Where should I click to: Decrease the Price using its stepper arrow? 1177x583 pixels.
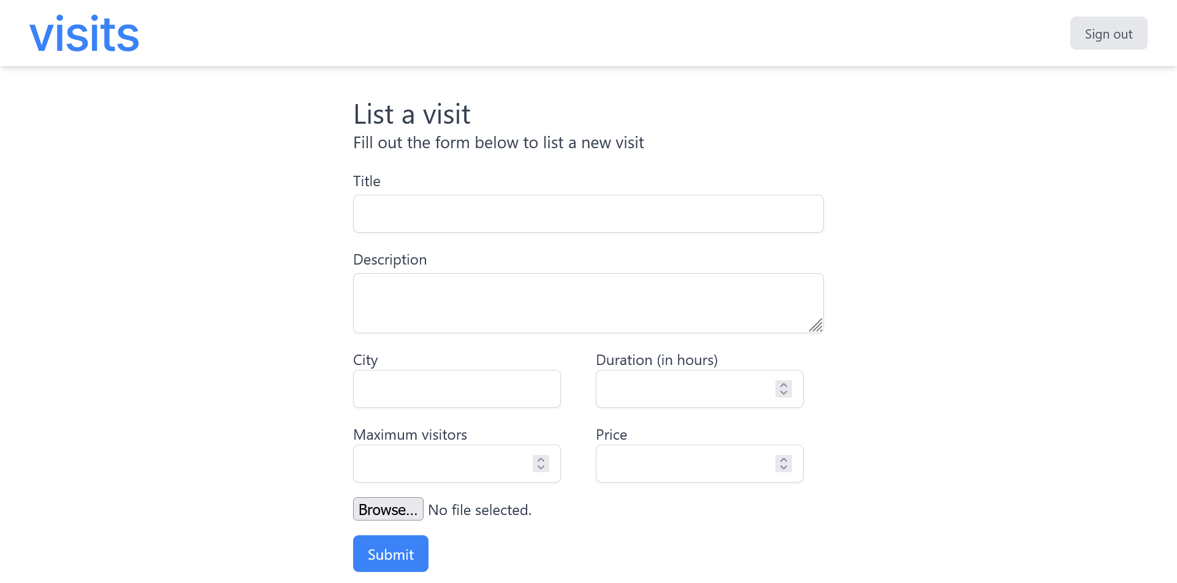pyautogui.click(x=783, y=467)
